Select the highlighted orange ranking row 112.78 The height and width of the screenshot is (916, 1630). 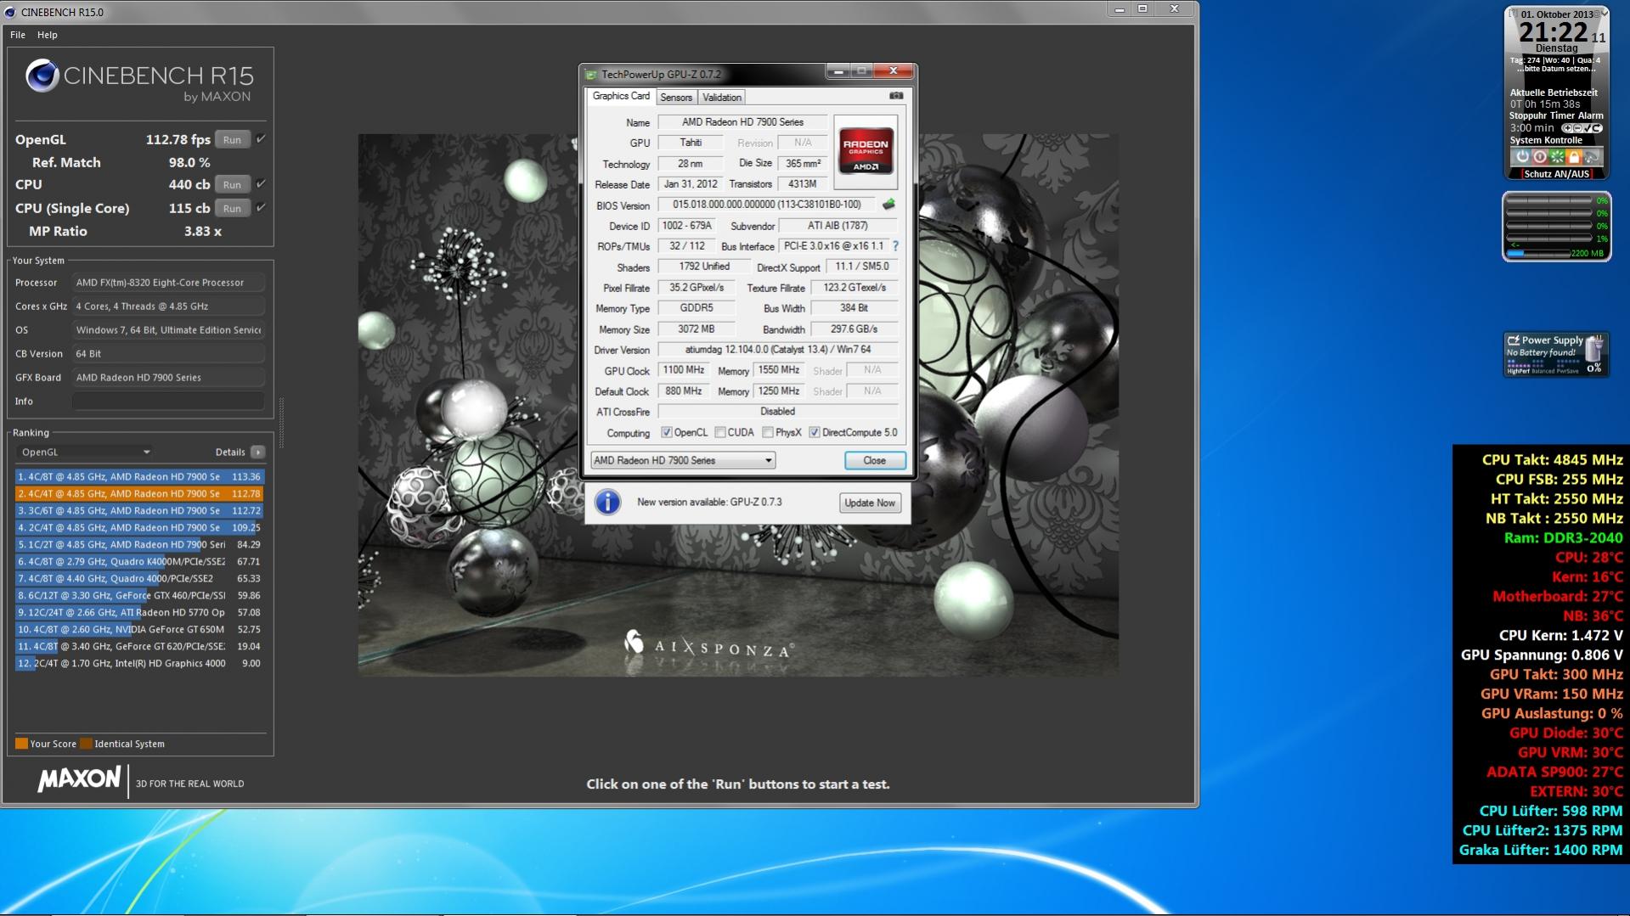pos(139,494)
